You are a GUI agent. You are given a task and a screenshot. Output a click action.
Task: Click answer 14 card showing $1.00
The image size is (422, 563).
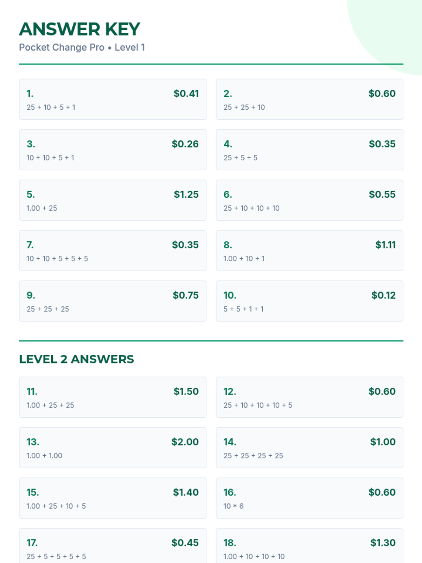(x=309, y=448)
